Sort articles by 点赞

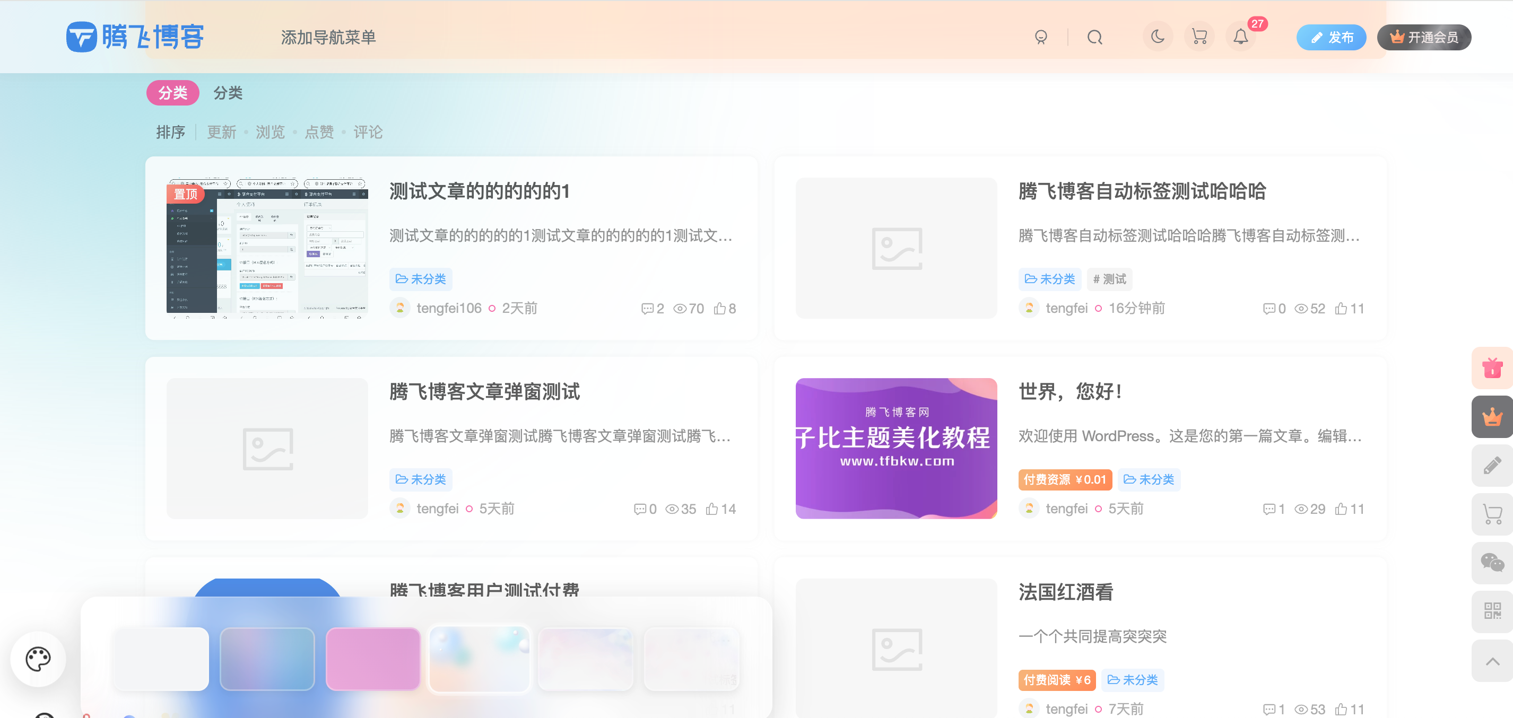tap(319, 132)
